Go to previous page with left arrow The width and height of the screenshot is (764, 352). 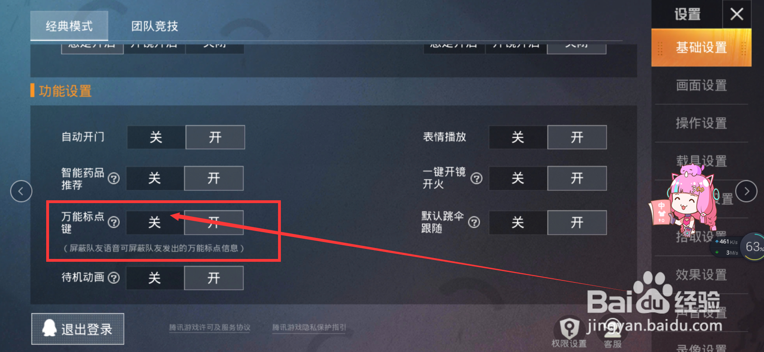[x=21, y=191]
